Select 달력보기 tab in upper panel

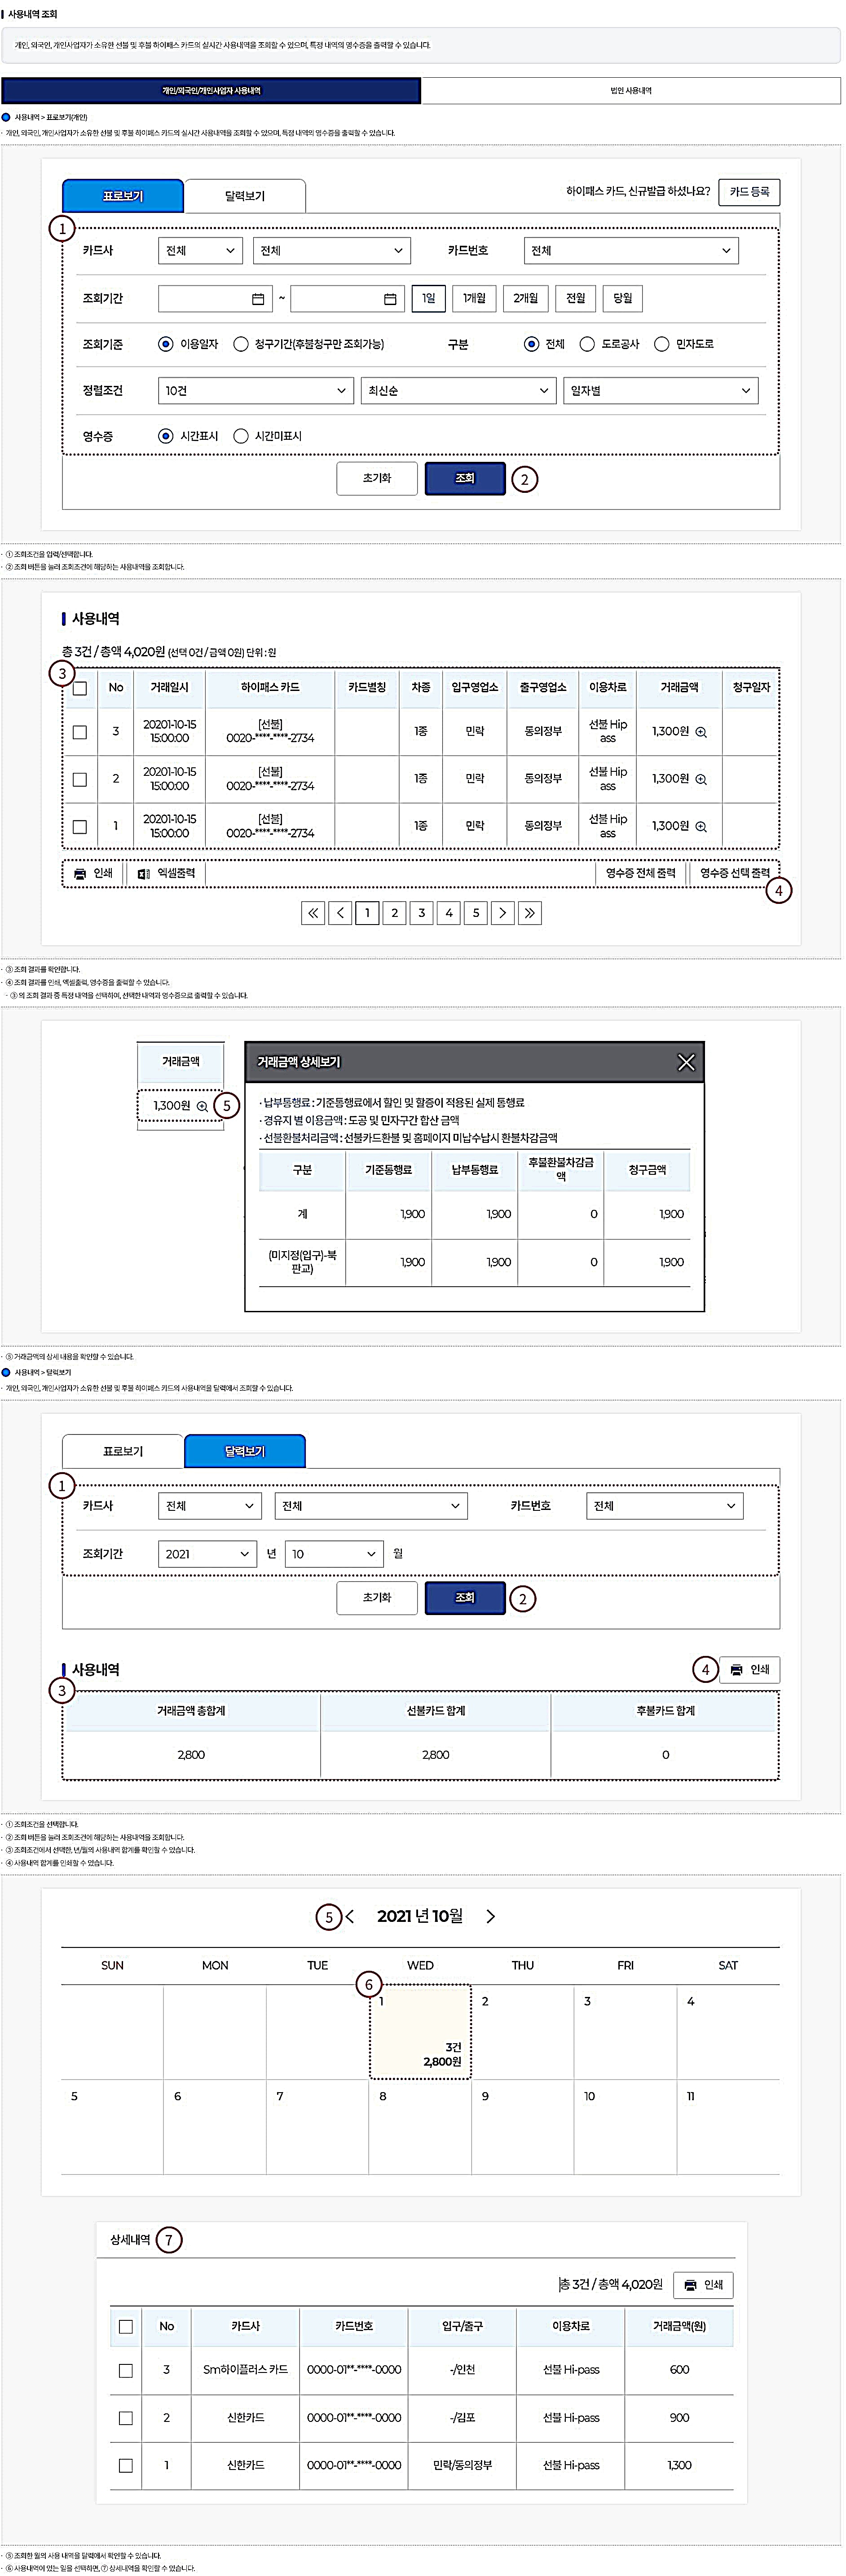point(245,196)
